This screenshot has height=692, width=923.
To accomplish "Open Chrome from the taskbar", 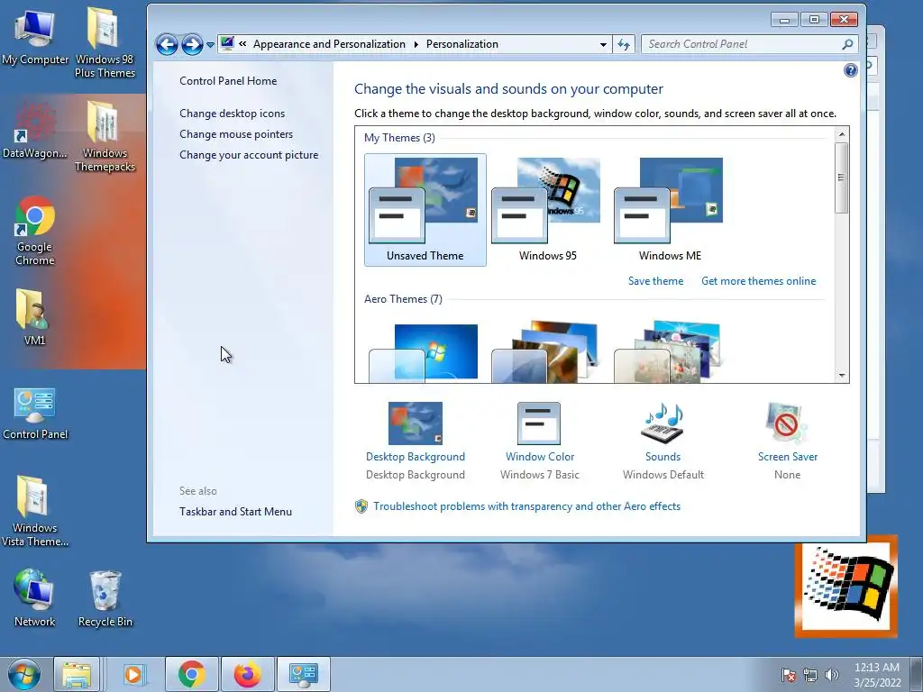I will point(191,674).
